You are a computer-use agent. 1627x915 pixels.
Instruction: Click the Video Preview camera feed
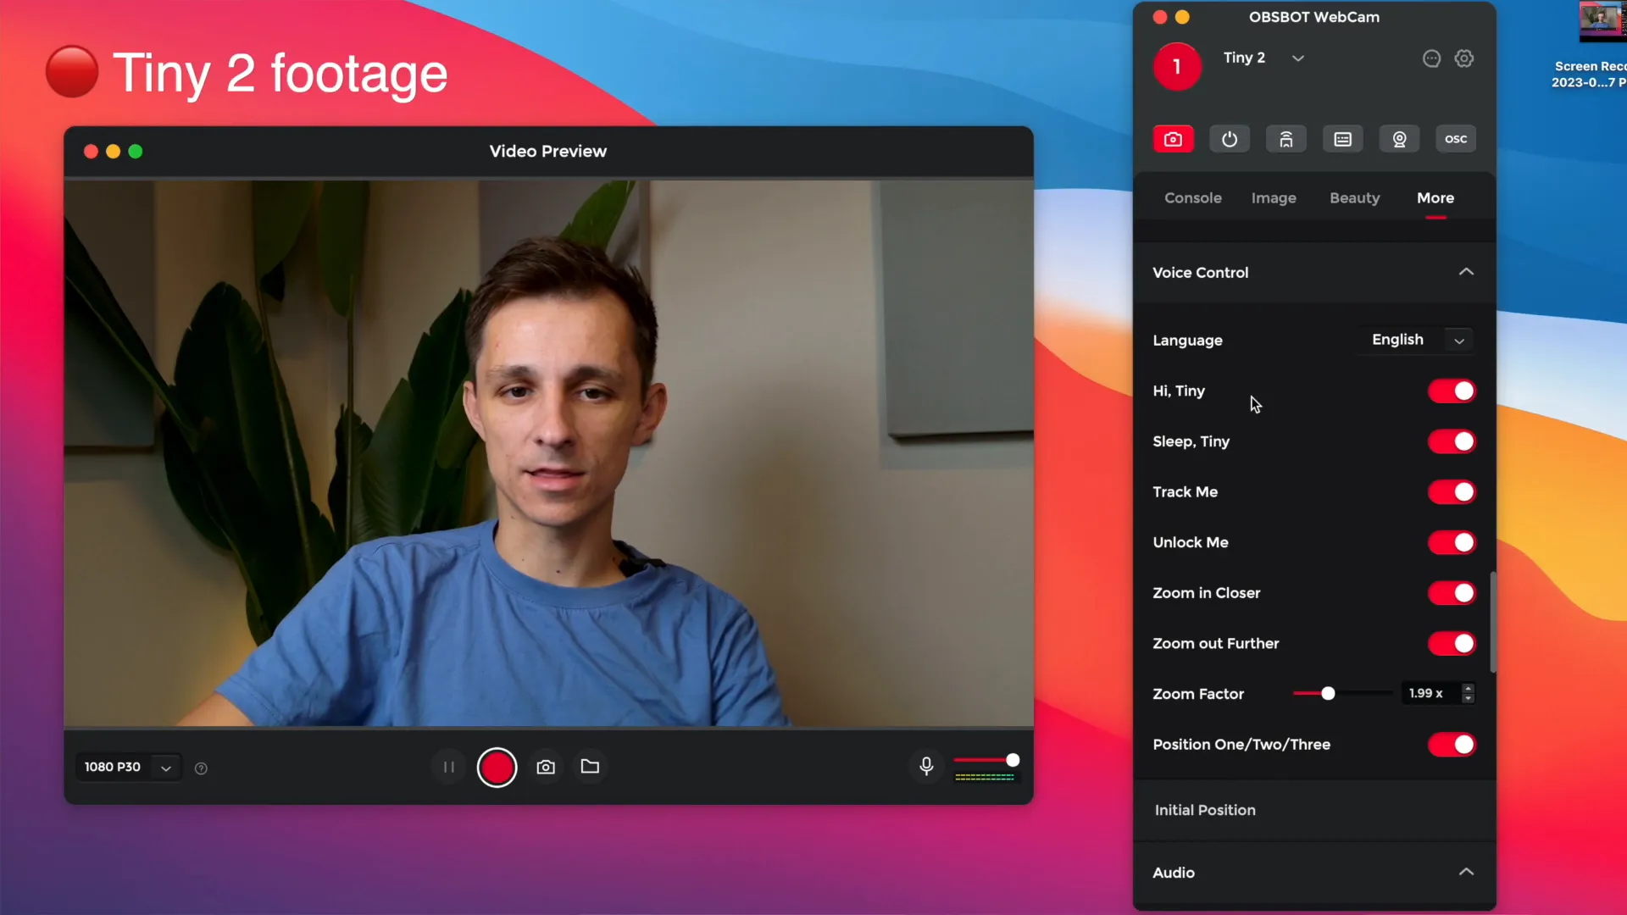548,453
